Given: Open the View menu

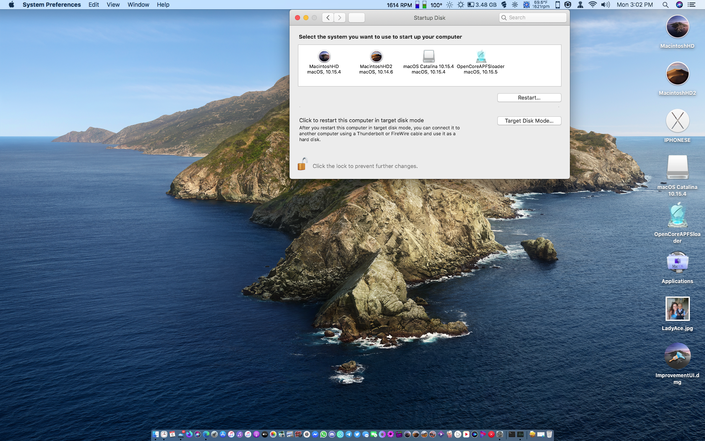Looking at the screenshot, I should [113, 5].
